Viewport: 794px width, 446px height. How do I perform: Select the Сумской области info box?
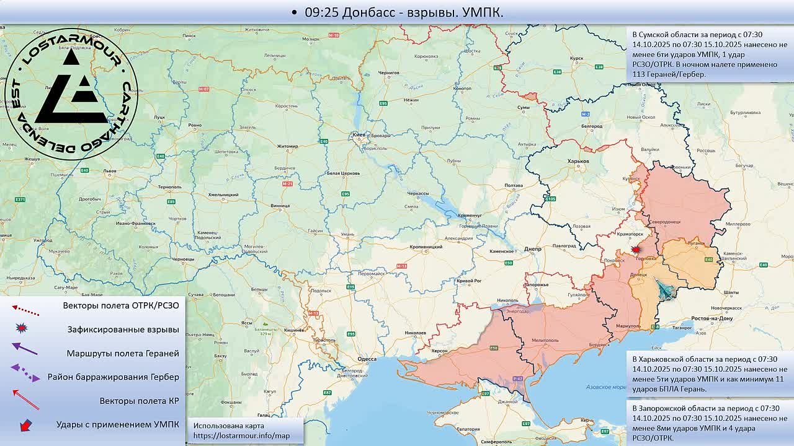click(709, 55)
